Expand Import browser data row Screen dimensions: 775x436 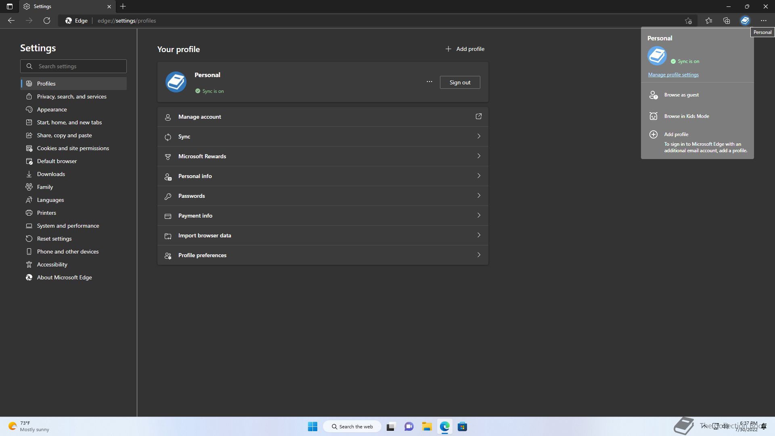323,235
